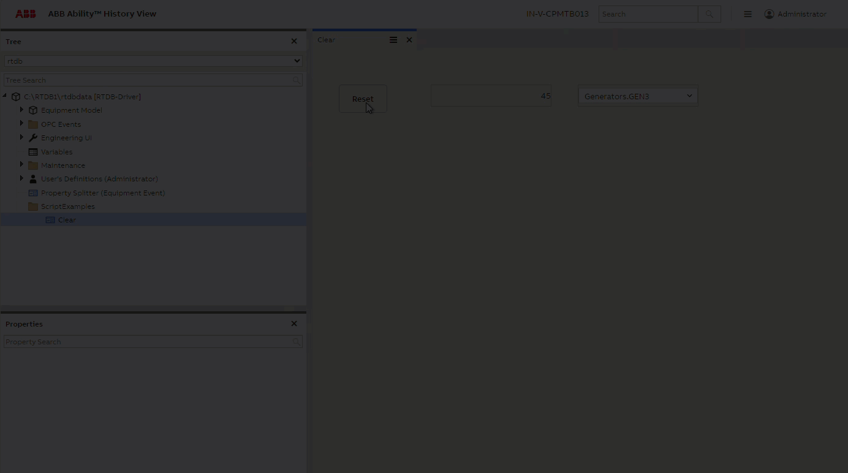Click the User's Definitions person icon
This screenshot has height=473, width=848.
(x=33, y=179)
